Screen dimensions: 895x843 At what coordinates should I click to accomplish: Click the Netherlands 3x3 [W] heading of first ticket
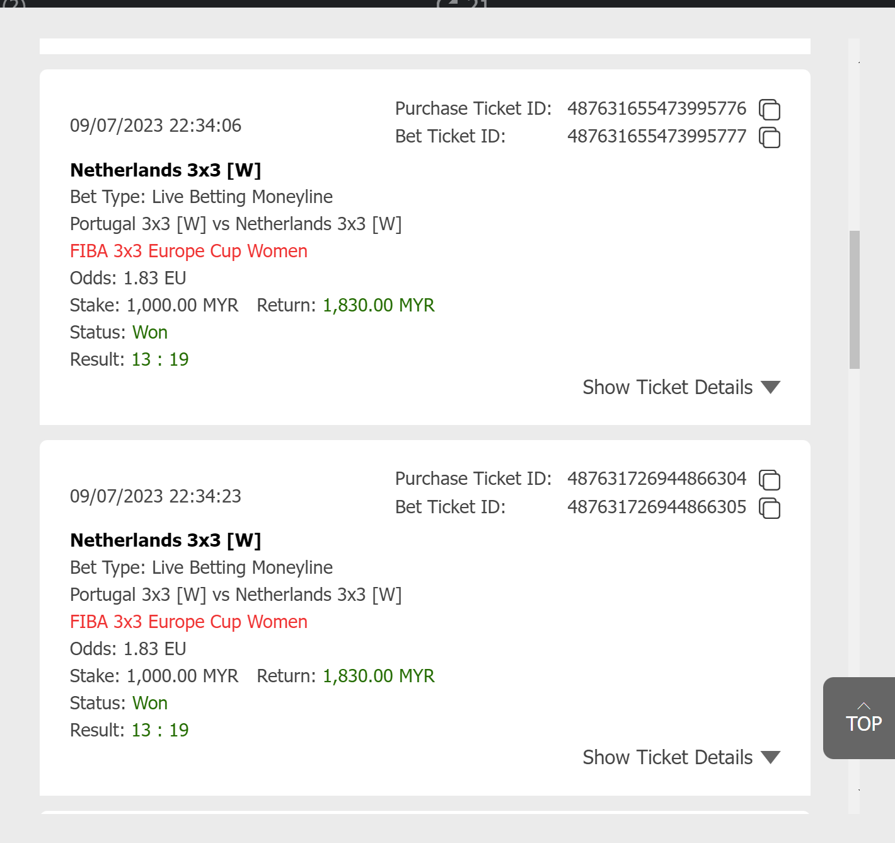point(165,170)
